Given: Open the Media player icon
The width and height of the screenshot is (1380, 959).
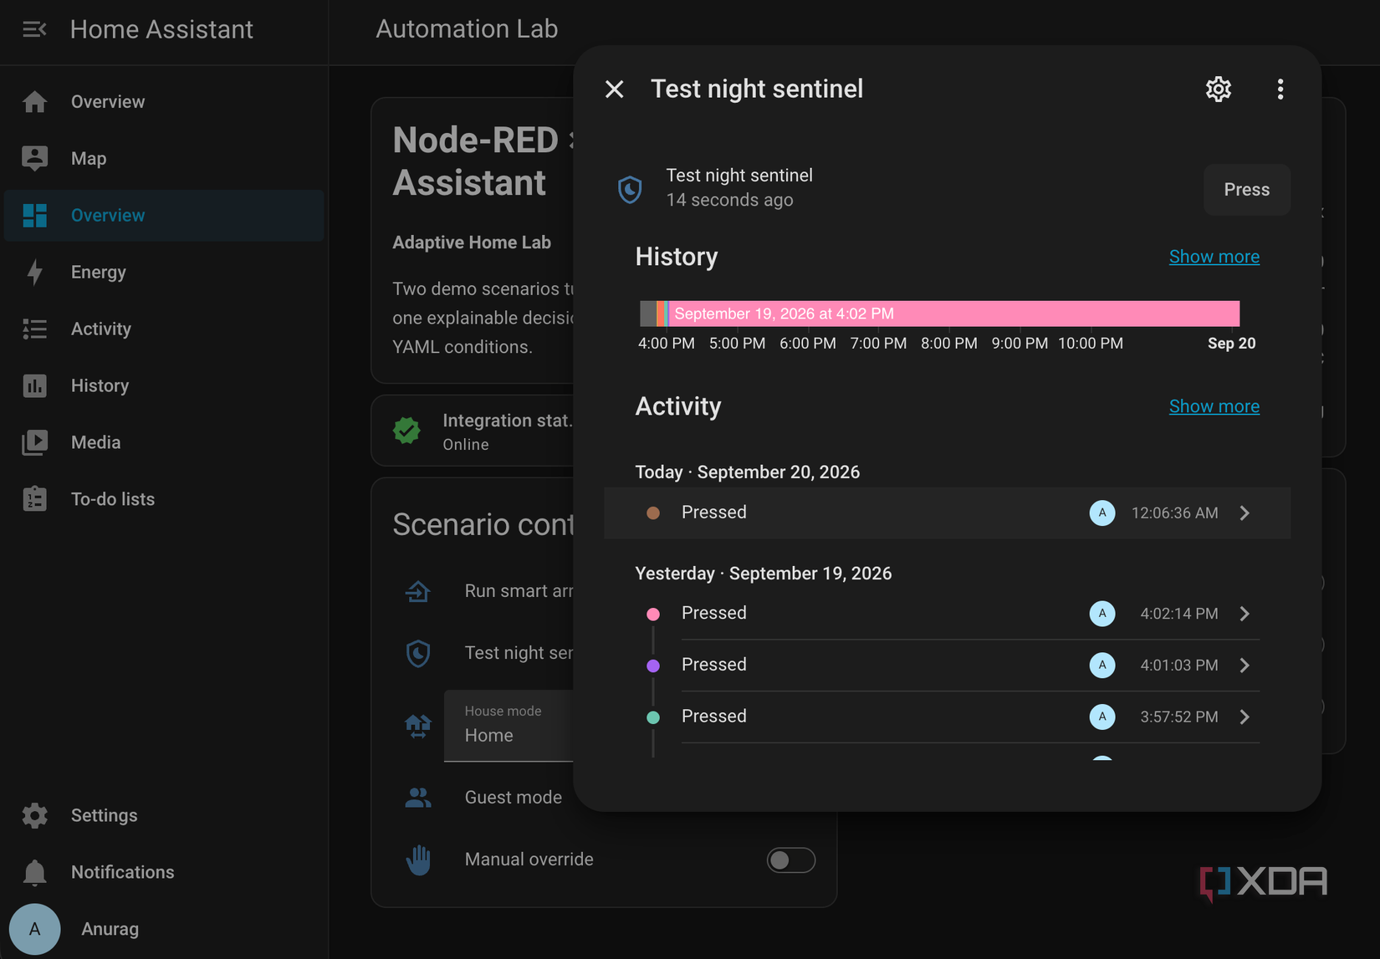Looking at the screenshot, I should click(34, 443).
